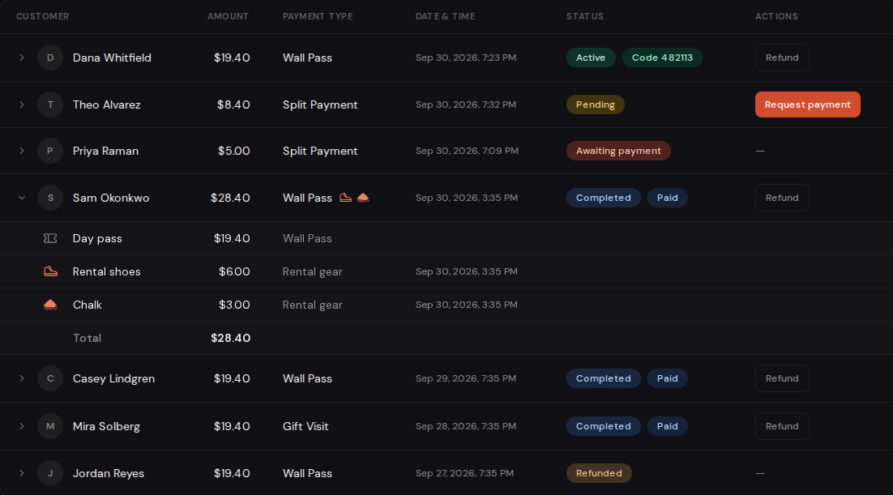Click the Amount column header
The height and width of the screenshot is (495, 893).
pyautogui.click(x=228, y=16)
